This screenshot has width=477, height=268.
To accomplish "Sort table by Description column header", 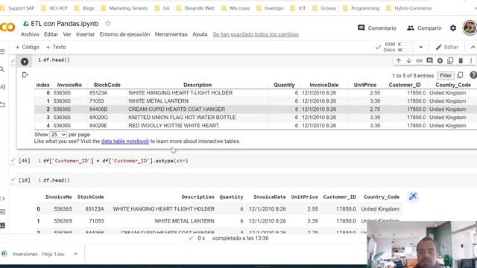I will pyautogui.click(x=198, y=85).
